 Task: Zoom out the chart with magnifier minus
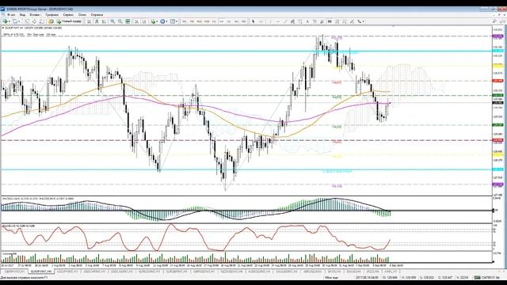point(120,21)
